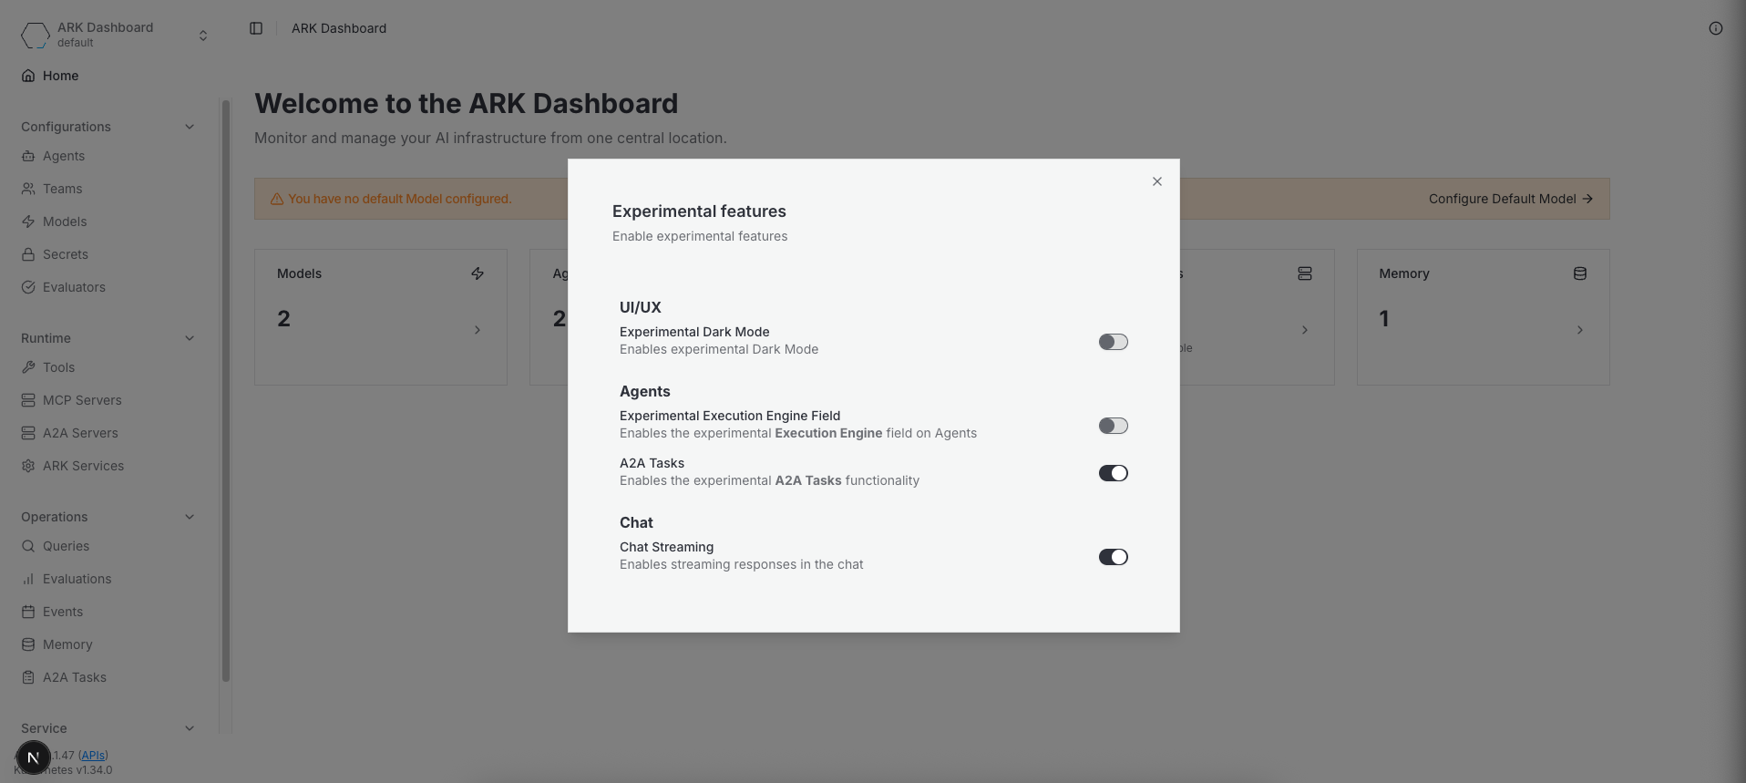Toggle Experimental Dark Mode switch
The height and width of the screenshot is (783, 1746).
1113,342
